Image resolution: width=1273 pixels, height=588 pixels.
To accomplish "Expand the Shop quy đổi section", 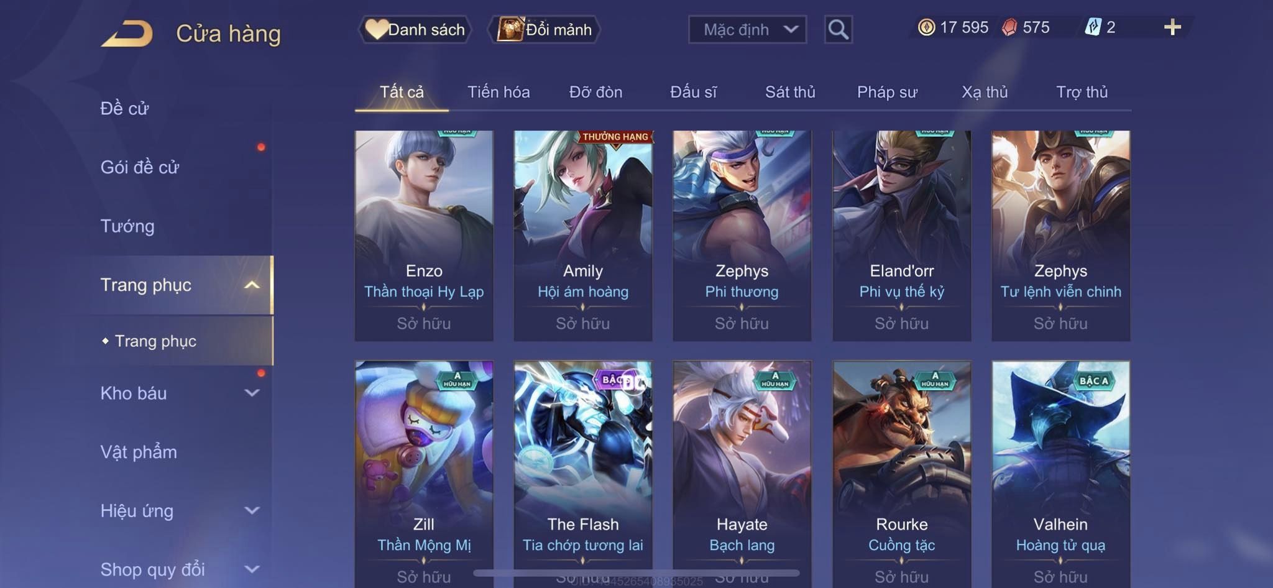I will pos(252,569).
